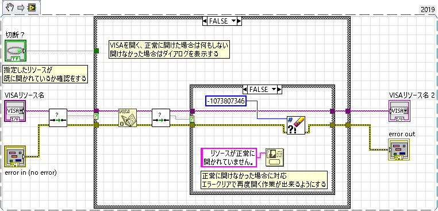Select the error out indicator terminal
The width and height of the screenshot is (438, 211).
pyautogui.click(x=399, y=149)
